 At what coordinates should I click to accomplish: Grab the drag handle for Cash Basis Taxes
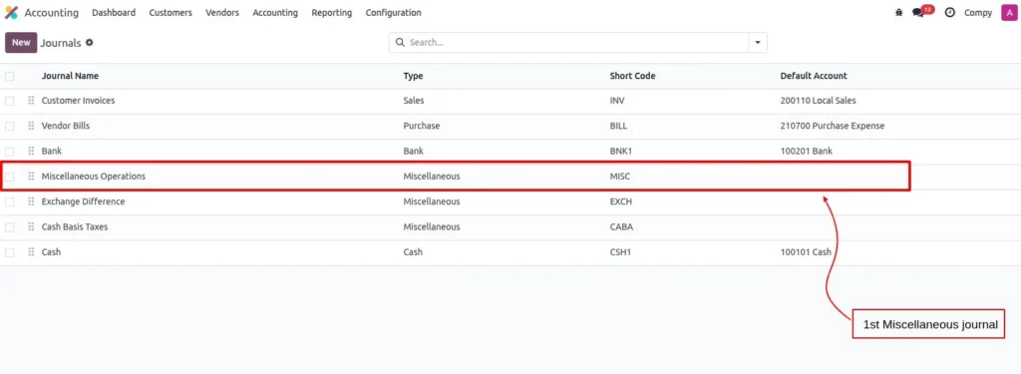(x=31, y=226)
